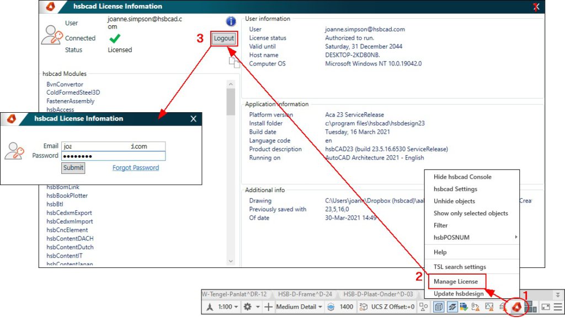Click the modules list scrollbar thumb
565x318 pixels.
(231, 102)
